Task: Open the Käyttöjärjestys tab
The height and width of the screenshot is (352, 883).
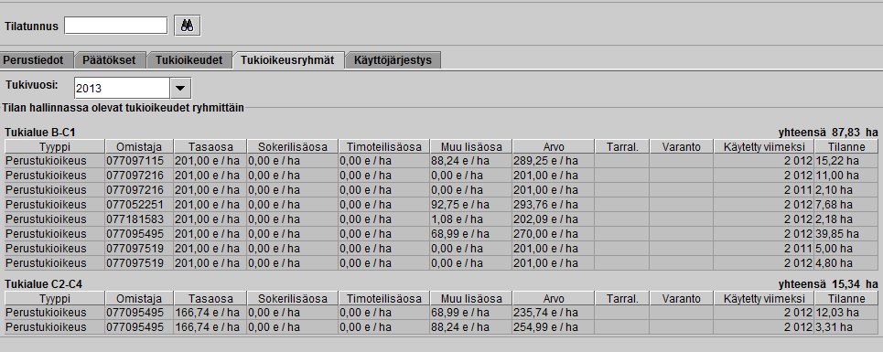Action: (x=393, y=60)
